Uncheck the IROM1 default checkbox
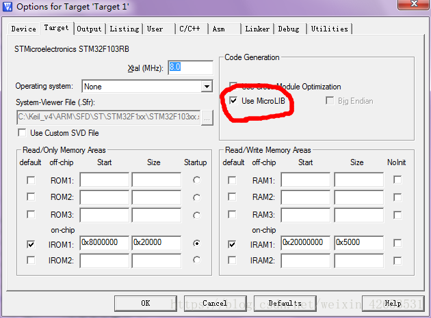This screenshot has height=318, width=431. click(x=31, y=244)
